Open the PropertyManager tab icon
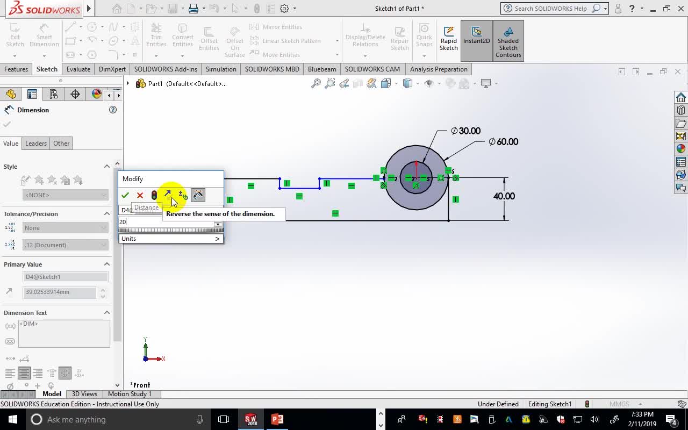This screenshot has width=688, height=430. click(x=32, y=95)
